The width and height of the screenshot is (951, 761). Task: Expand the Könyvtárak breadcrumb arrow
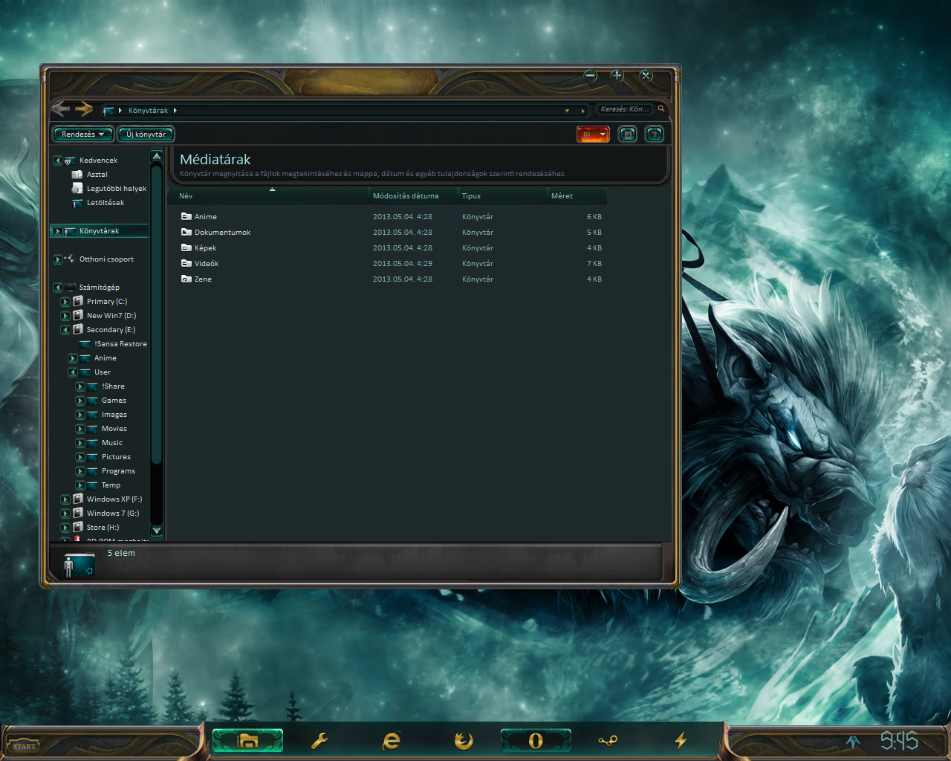[x=175, y=110]
